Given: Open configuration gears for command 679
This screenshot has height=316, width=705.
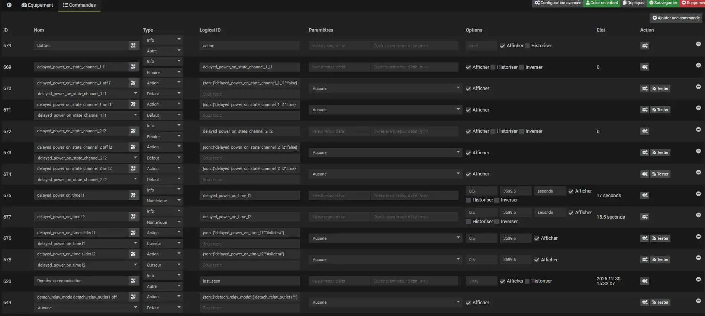Looking at the screenshot, I should (x=645, y=46).
